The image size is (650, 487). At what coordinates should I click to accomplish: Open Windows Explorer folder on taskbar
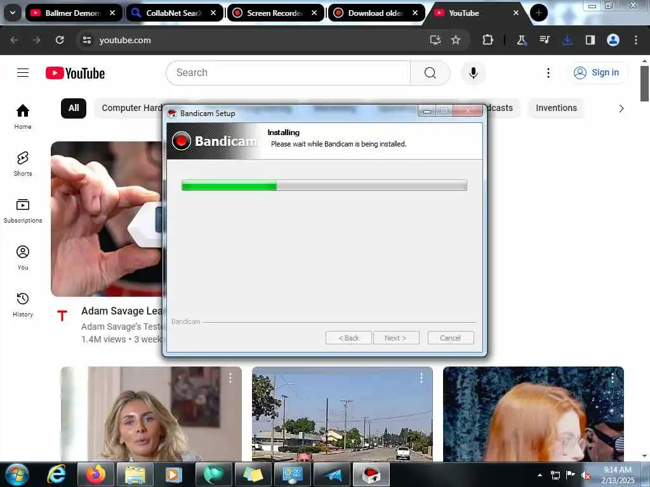click(x=135, y=474)
